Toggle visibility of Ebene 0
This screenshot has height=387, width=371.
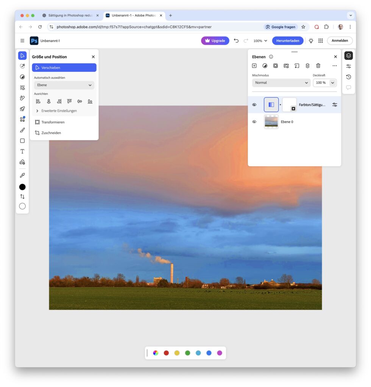(x=254, y=122)
